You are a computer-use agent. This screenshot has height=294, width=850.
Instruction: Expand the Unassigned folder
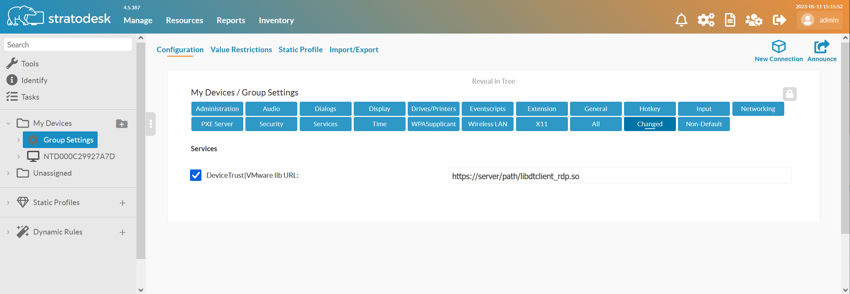tap(8, 173)
